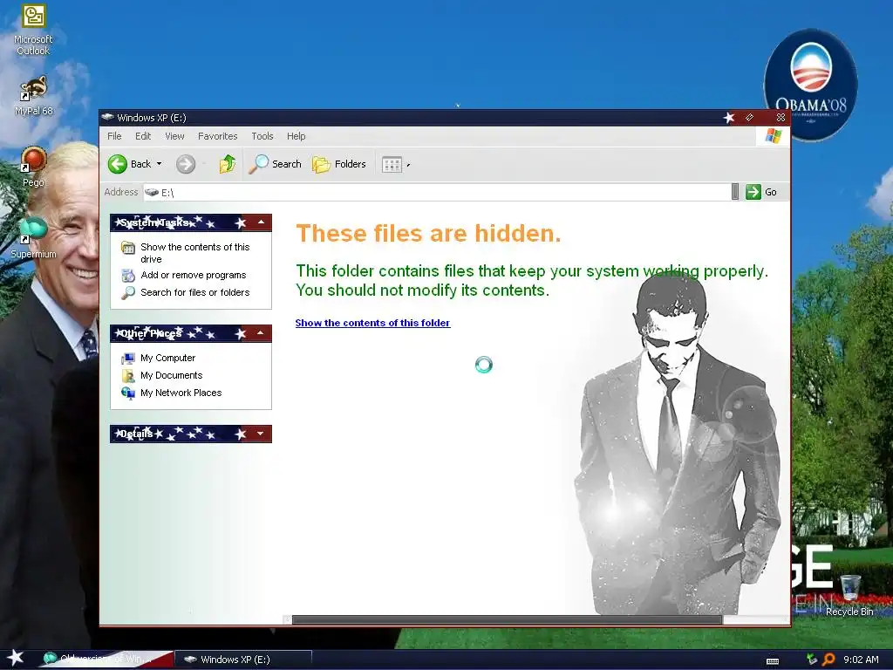Open the Views dropdown arrow

pyautogui.click(x=408, y=165)
